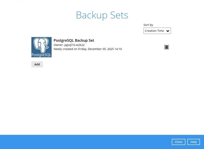Open Help from the bottom bar
The width and height of the screenshot is (204, 149).
pyautogui.click(x=194, y=142)
